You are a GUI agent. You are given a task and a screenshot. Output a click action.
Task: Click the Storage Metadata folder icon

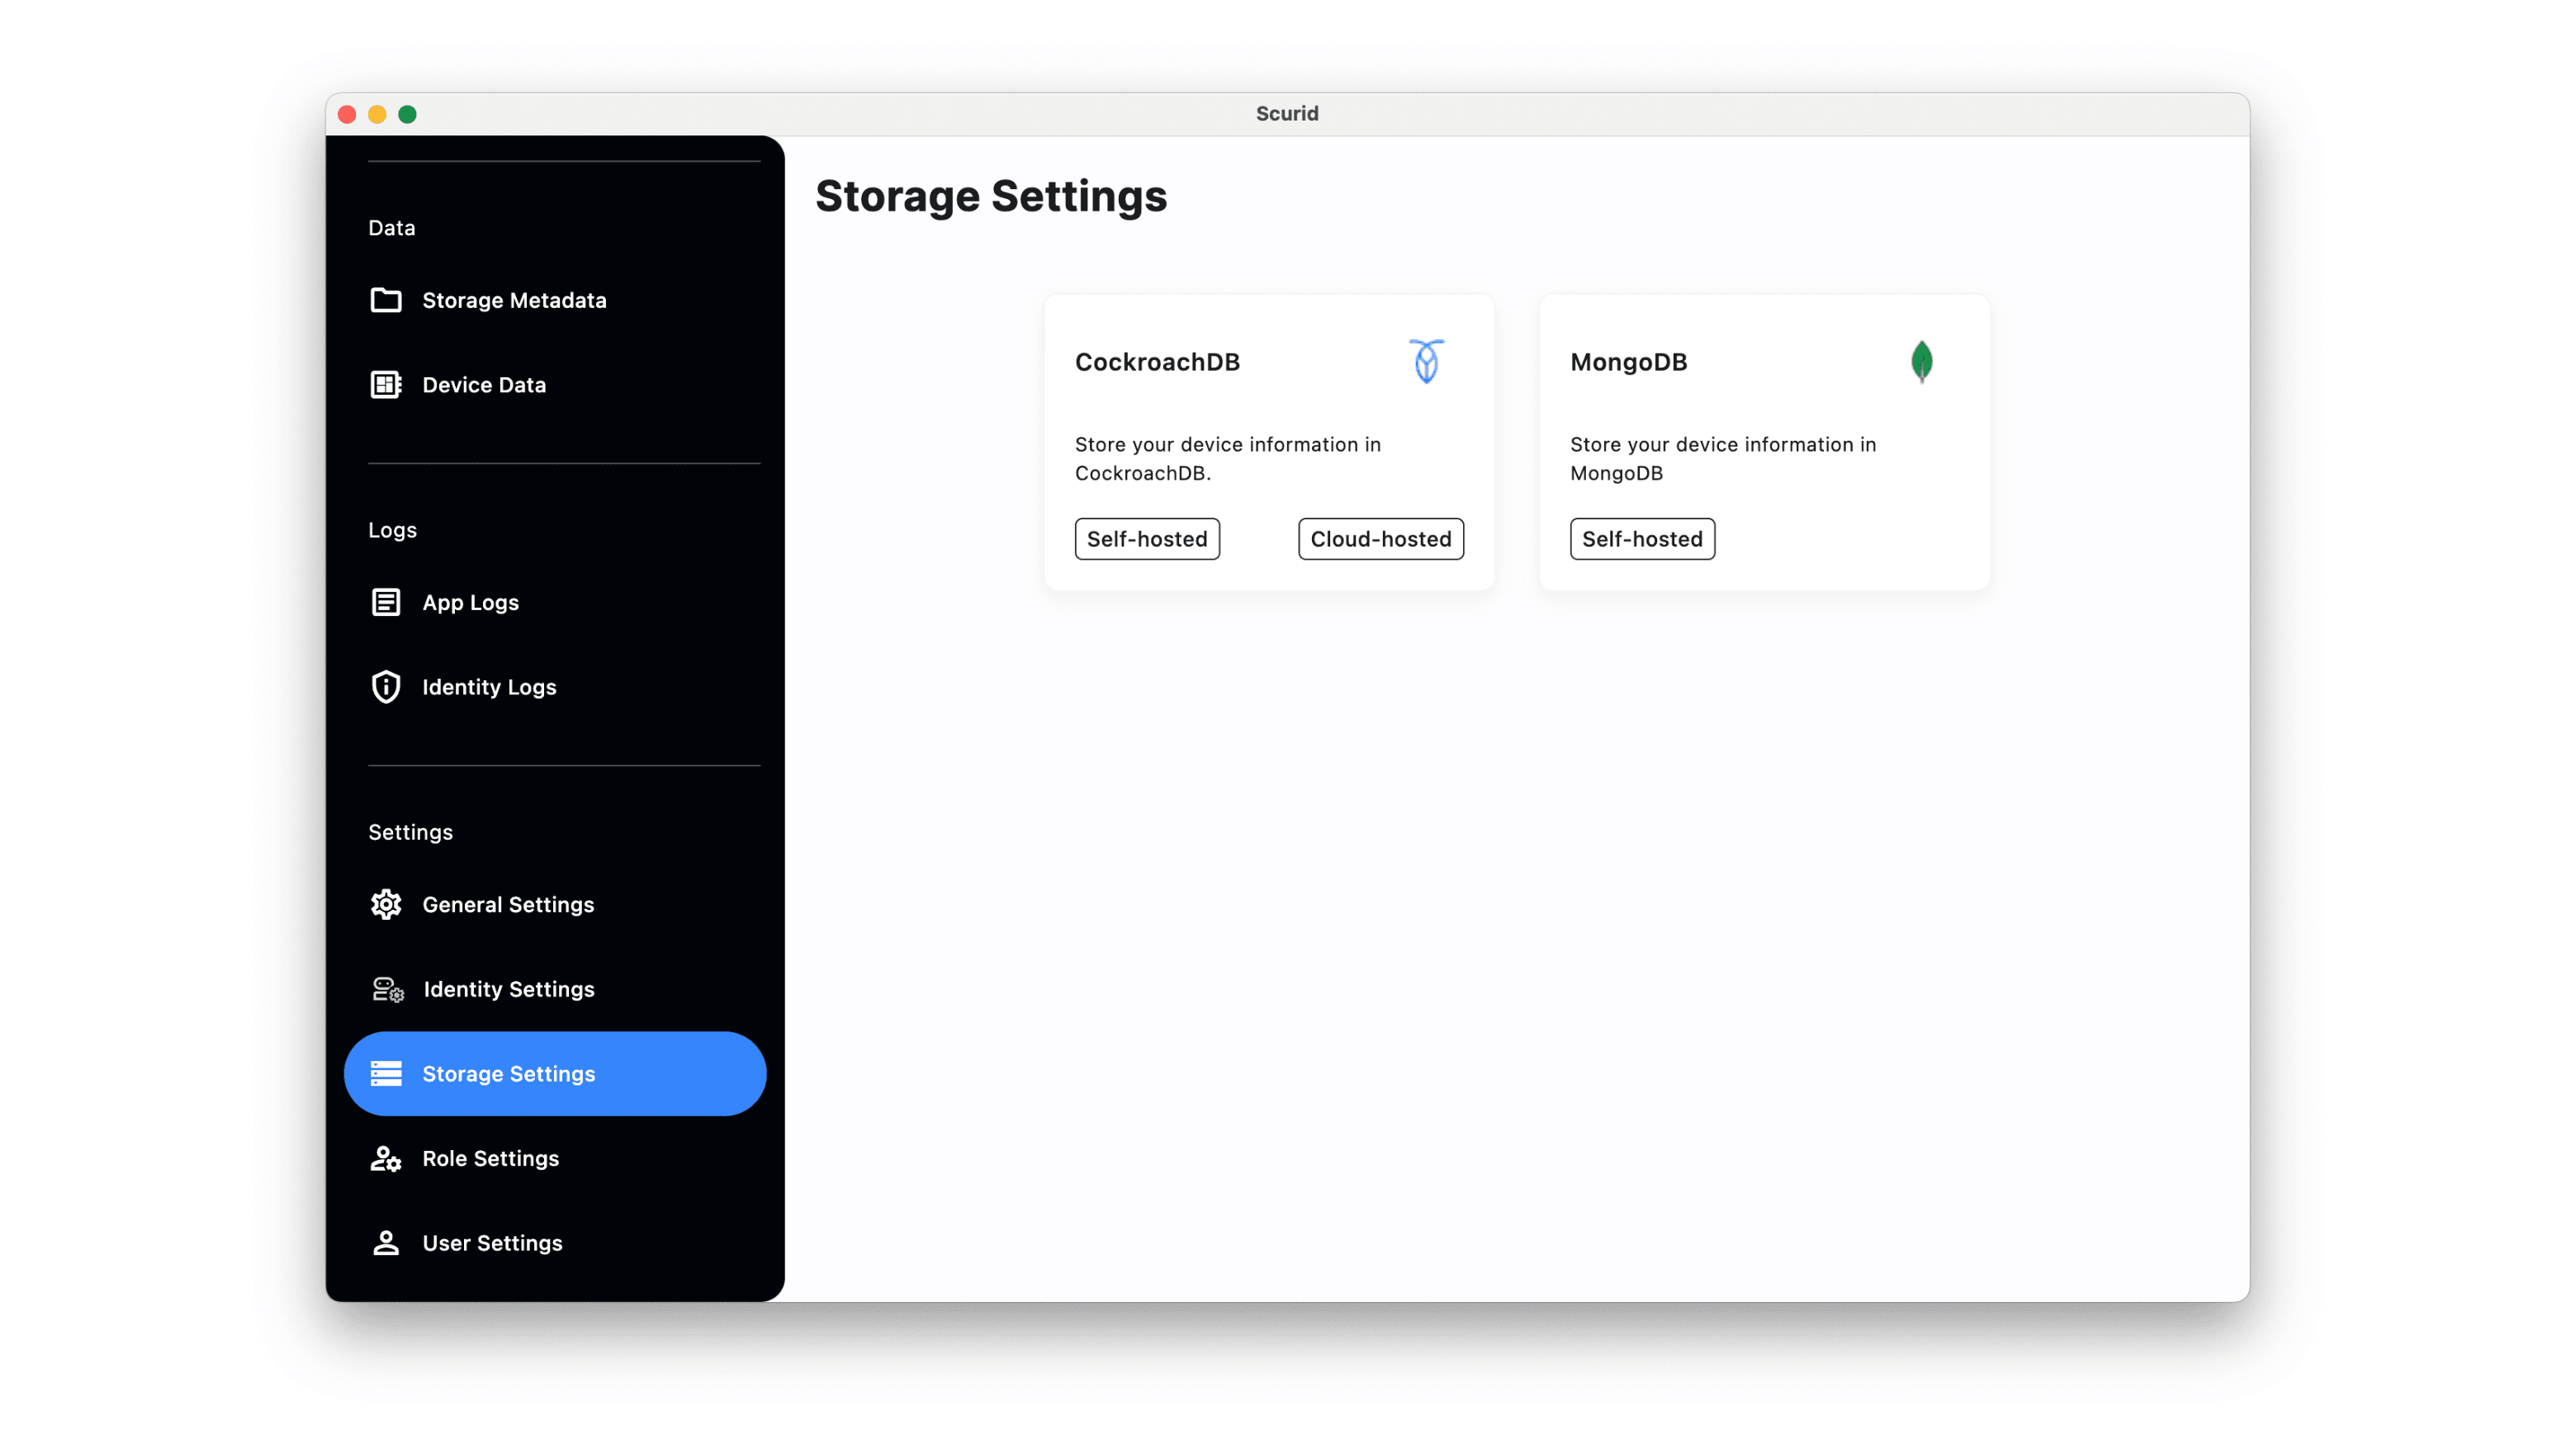tap(386, 299)
